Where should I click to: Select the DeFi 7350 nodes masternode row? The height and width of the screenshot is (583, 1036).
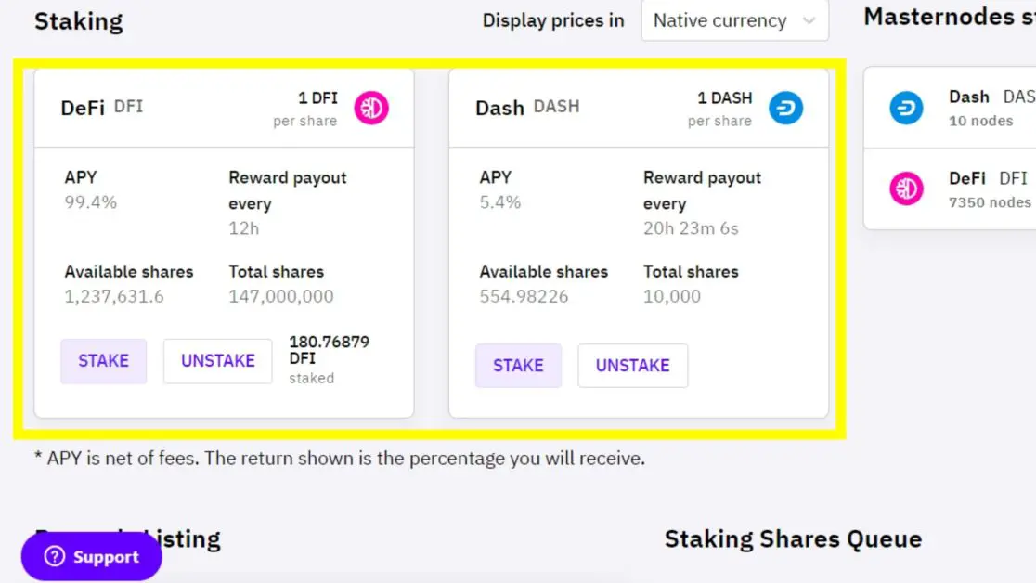950,189
